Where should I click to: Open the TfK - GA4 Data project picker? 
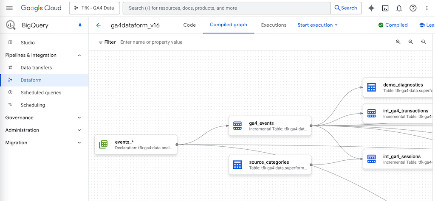[x=94, y=8]
